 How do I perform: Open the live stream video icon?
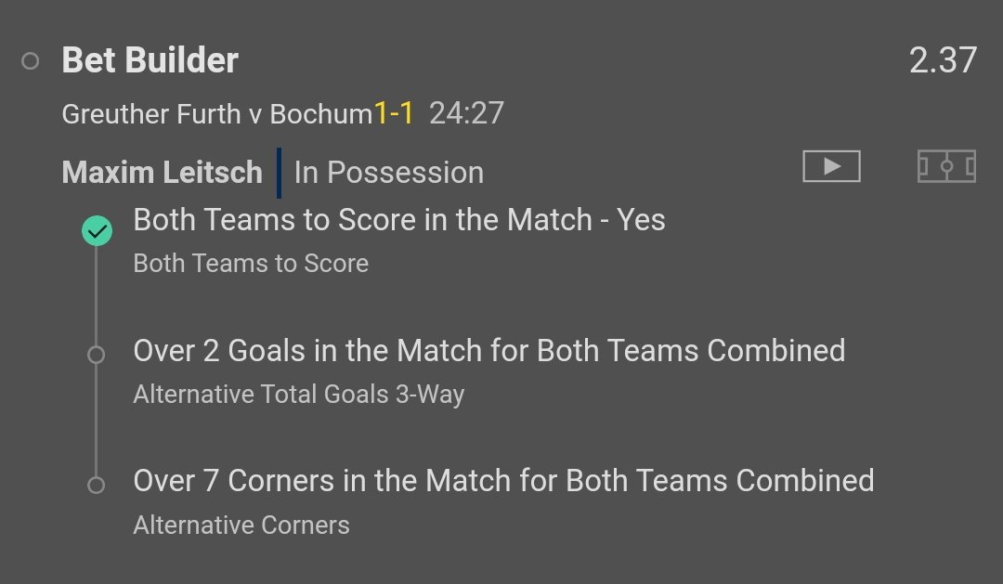click(x=831, y=166)
